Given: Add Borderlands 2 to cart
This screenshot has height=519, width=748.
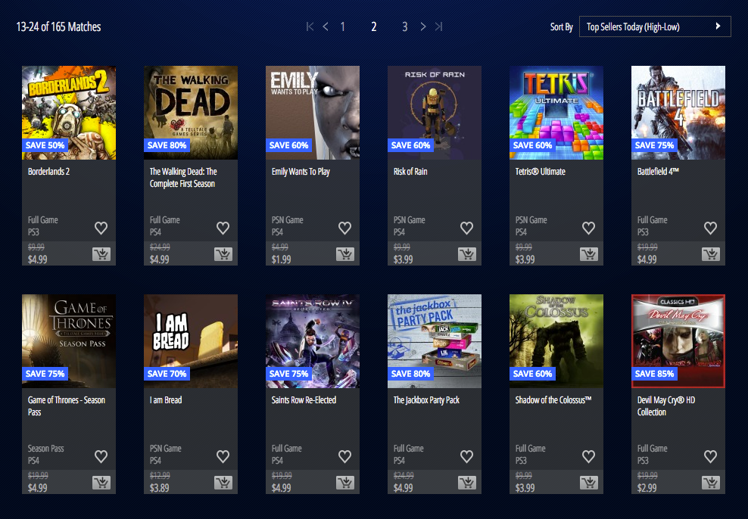Looking at the screenshot, I should pyautogui.click(x=101, y=254).
